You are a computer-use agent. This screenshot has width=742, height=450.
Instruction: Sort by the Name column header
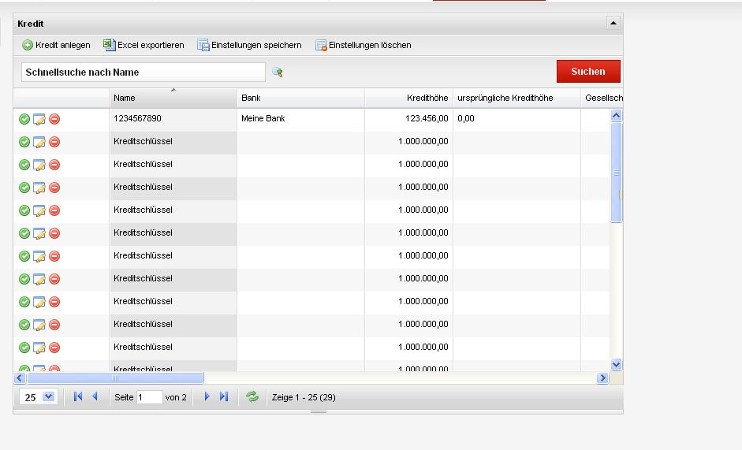click(x=173, y=98)
